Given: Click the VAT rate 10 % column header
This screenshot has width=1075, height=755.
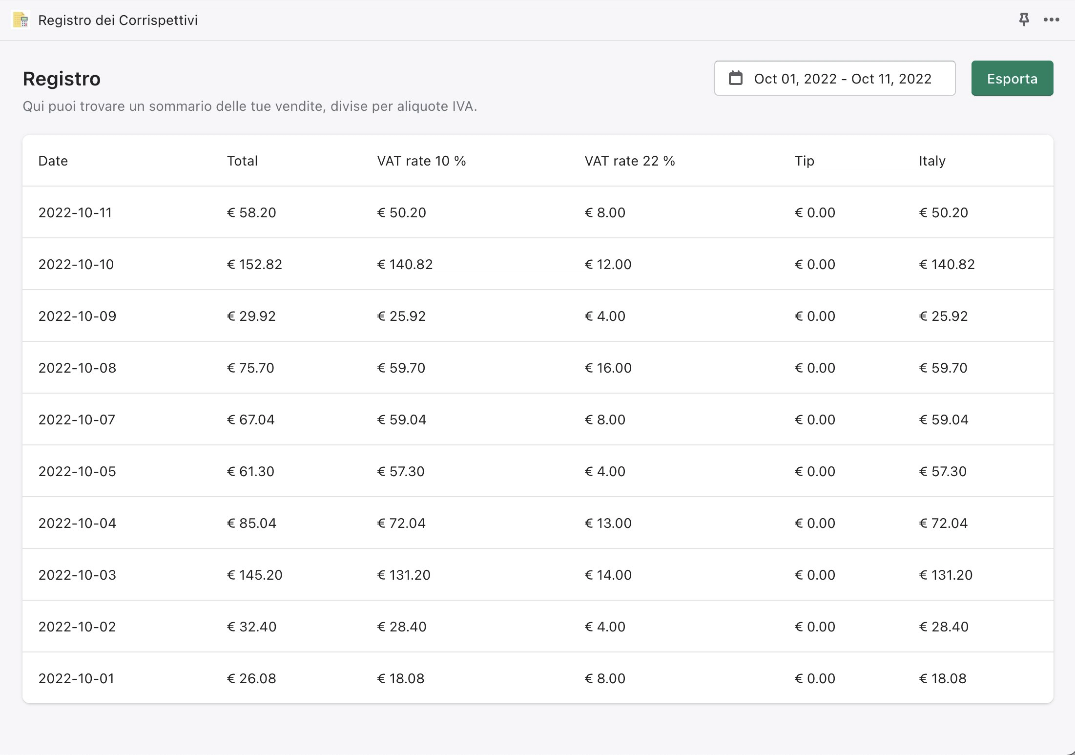Looking at the screenshot, I should click(x=421, y=161).
